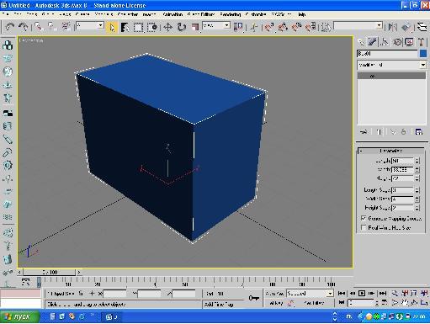
Task: Click the blue object color swatch
Action: (423, 54)
